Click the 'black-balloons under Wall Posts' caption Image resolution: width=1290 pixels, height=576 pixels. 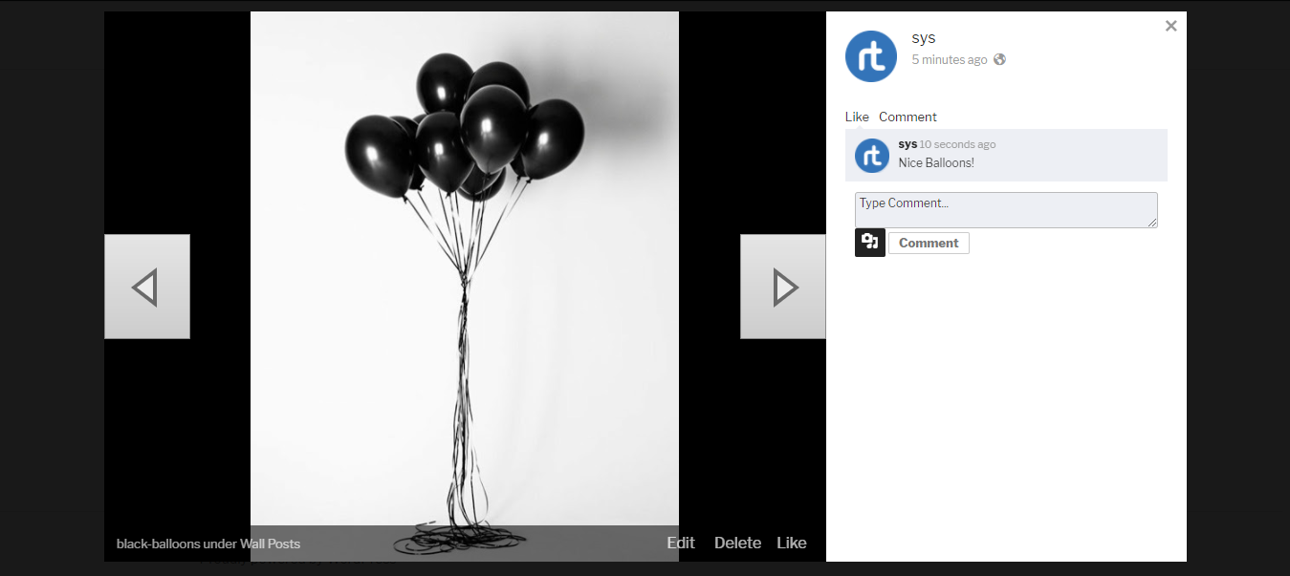pos(208,544)
